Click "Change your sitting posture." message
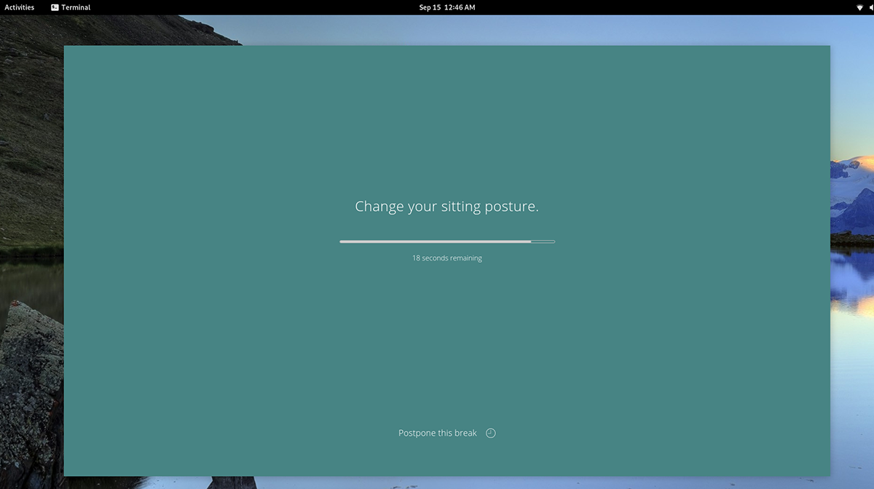Screen dimensions: 874x489 (447, 207)
